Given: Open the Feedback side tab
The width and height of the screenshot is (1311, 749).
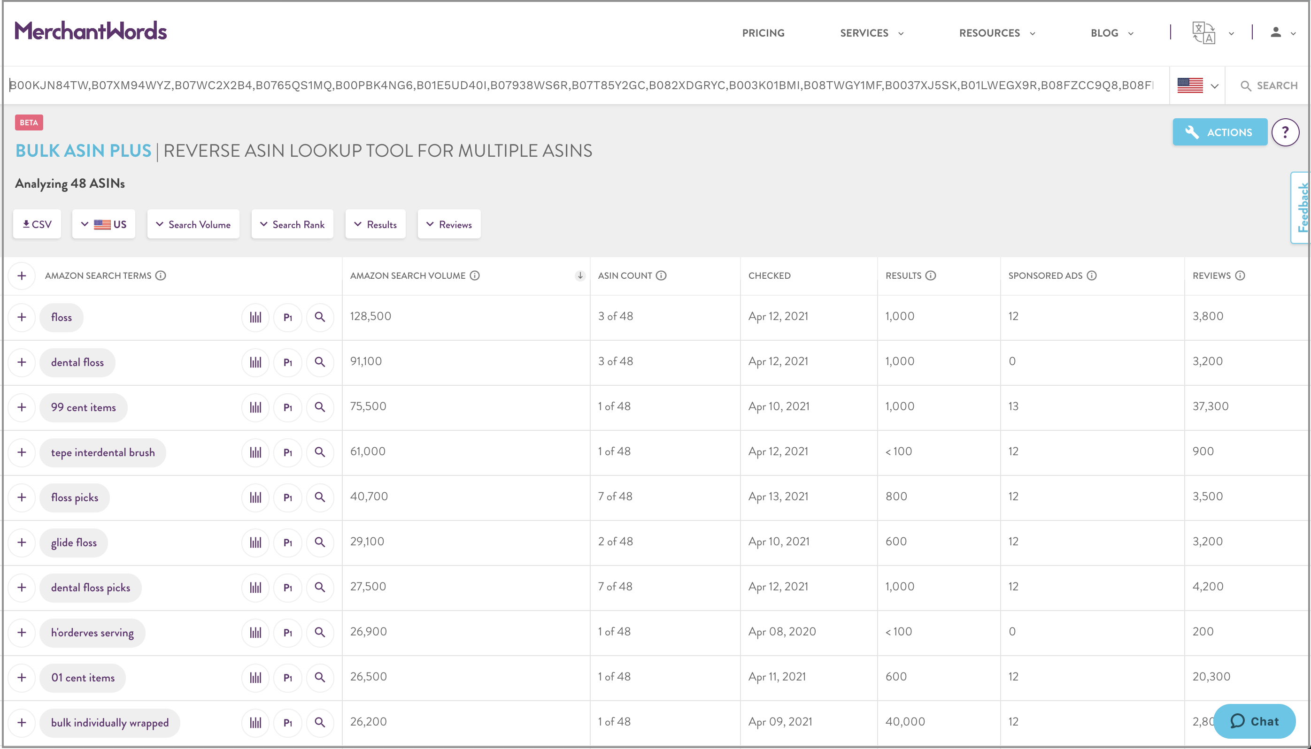Looking at the screenshot, I should pyautogui.click(x=1302, y=207).
